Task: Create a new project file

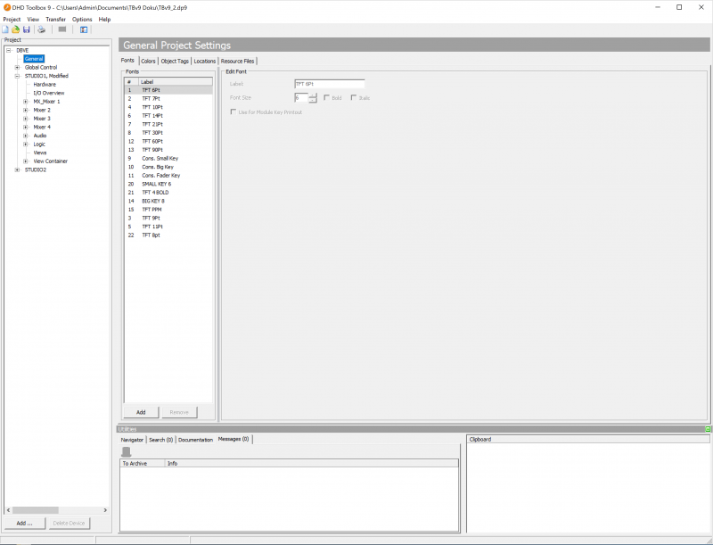Action: (5, 29)
